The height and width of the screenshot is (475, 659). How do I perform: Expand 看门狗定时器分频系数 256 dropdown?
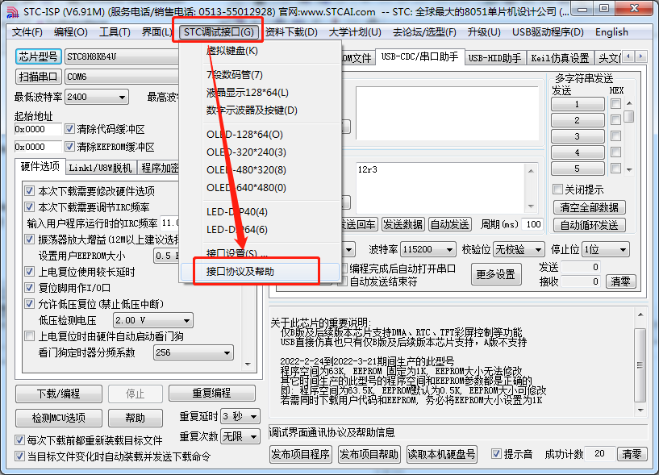194,352
